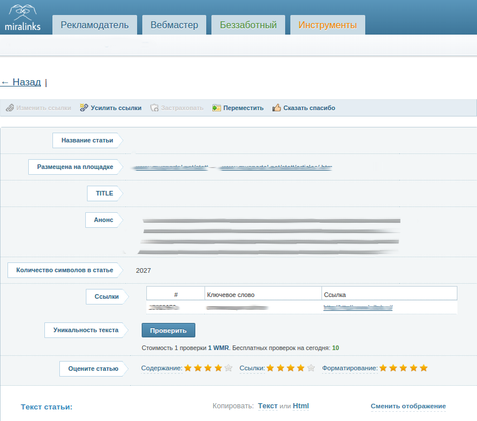Copy article as Текст

(268, 406)
